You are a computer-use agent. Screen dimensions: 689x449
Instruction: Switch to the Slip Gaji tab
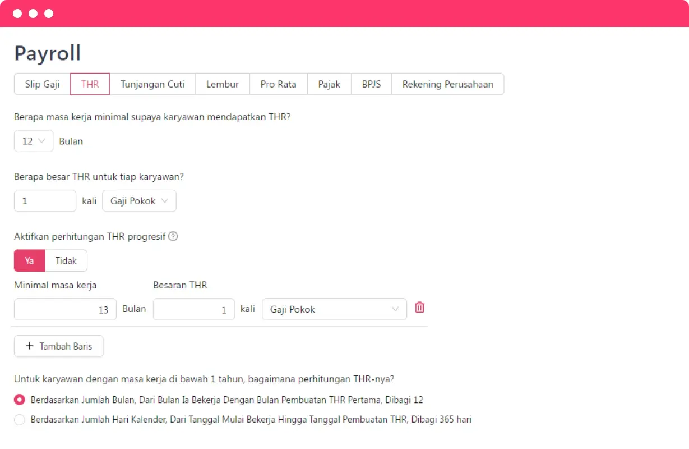[x=42, y=84]
